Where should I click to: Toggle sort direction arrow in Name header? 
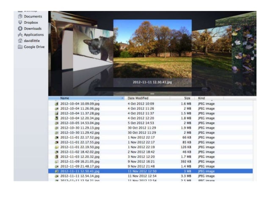122,98
